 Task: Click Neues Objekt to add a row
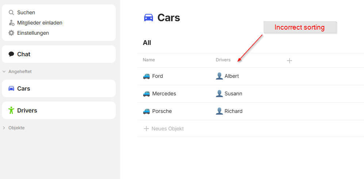(x=164, y=129)
